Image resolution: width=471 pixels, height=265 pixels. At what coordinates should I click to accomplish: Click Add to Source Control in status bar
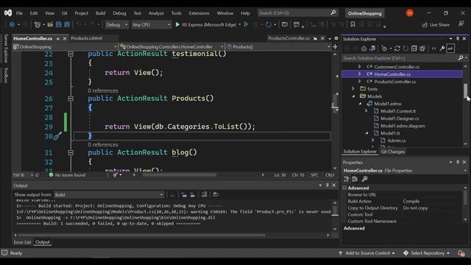tap(366, 253)
